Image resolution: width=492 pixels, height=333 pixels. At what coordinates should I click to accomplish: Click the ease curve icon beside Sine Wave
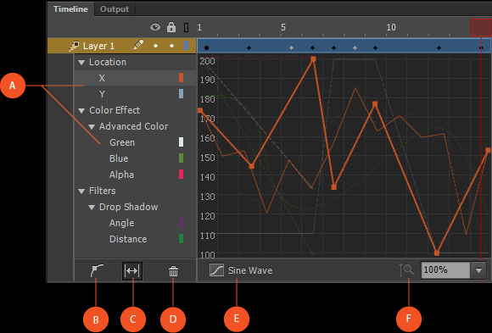click(216, 270)
